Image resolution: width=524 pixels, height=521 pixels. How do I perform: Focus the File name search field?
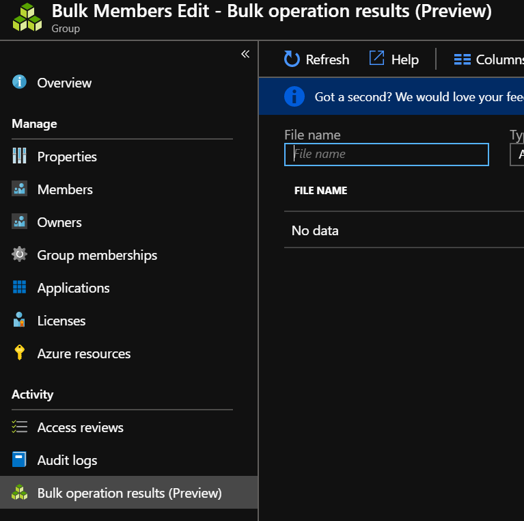coord(387,155)
